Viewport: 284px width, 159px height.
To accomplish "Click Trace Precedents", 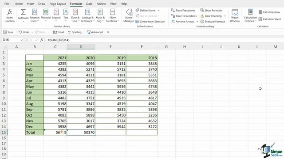I will [x=183, y=11].
